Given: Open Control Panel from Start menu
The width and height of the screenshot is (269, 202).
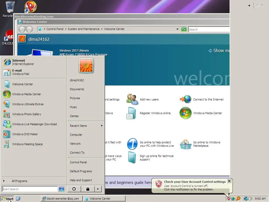Looking at the screenshot, I should (78, 162).
